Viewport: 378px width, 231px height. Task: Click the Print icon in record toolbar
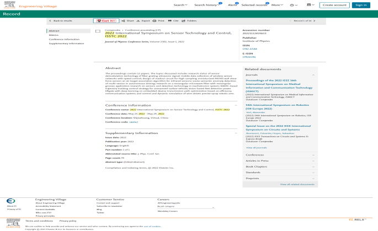coord(157,20)
